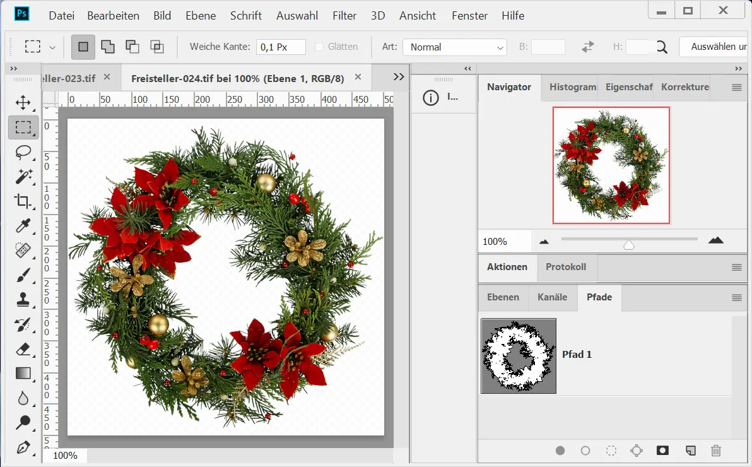Select the Eraser tool
Screen dimensions: 752x467
23,349
